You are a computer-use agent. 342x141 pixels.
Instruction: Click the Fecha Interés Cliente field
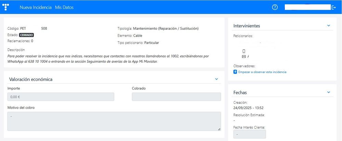(249, 134)
